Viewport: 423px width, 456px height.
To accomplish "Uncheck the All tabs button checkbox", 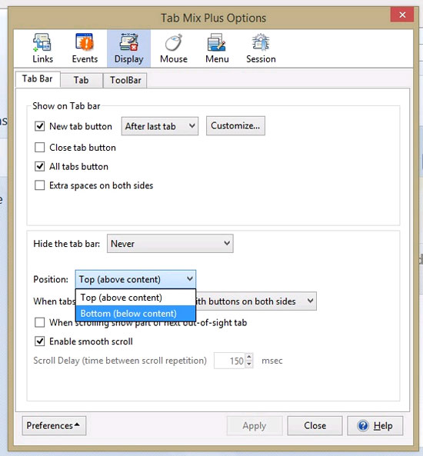I will 39,167.
